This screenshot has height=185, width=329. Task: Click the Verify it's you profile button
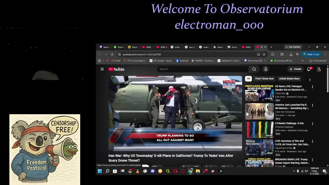tap(311, 54)
